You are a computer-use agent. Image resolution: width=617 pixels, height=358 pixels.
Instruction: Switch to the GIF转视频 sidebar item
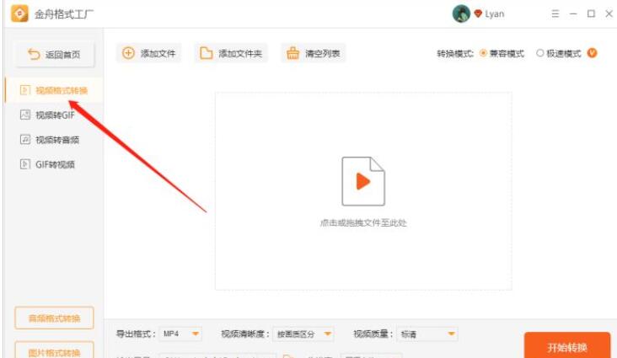pos(54,164)
